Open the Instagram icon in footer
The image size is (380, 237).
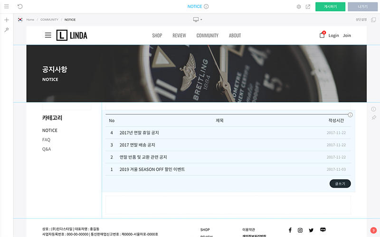tap(300, 230)
